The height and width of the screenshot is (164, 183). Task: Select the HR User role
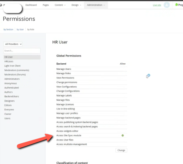pos(22,57)
